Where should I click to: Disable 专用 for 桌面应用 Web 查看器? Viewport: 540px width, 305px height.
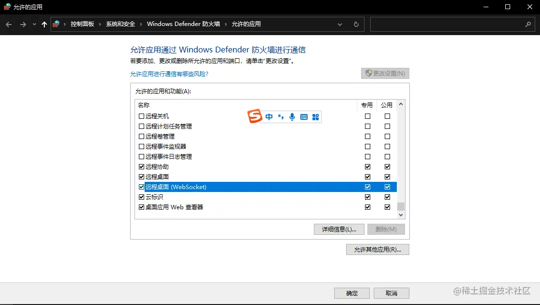tap(367, 207)
